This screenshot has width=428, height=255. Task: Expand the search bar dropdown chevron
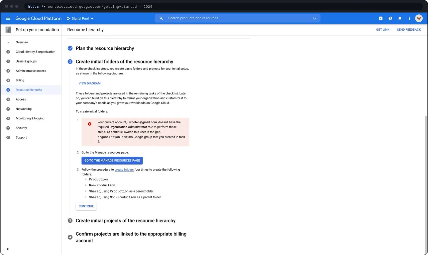coord(315,18)
